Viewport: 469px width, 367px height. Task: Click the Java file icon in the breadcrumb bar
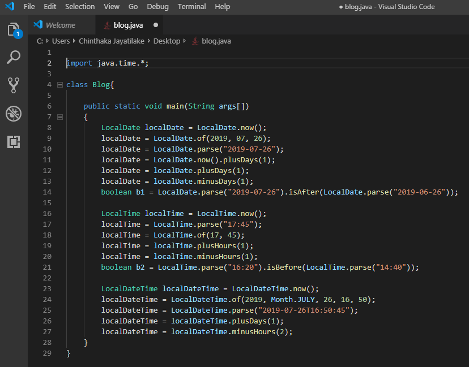[x=195, y=41]
